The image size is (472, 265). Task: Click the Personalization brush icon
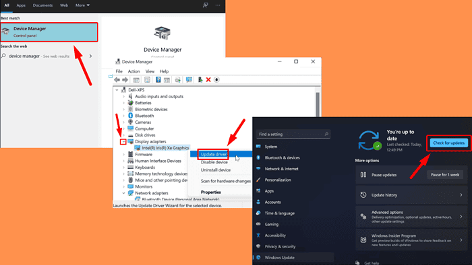pos(258,180)
